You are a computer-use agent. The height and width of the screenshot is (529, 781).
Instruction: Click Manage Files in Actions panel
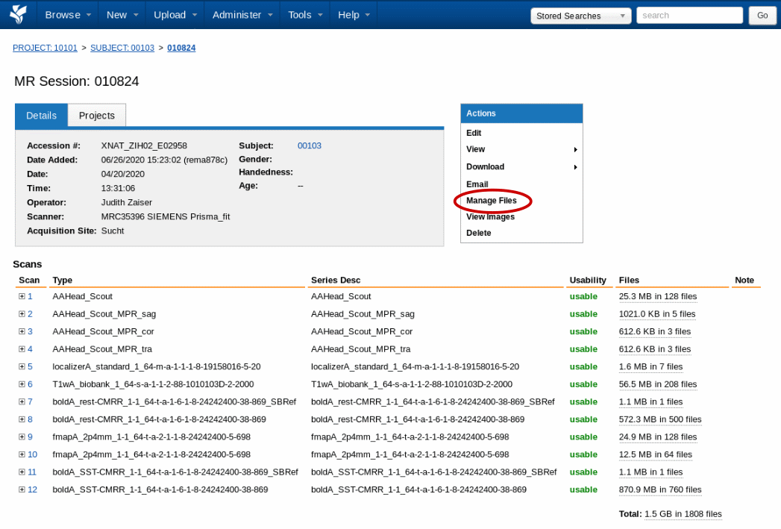click(491, 201)
